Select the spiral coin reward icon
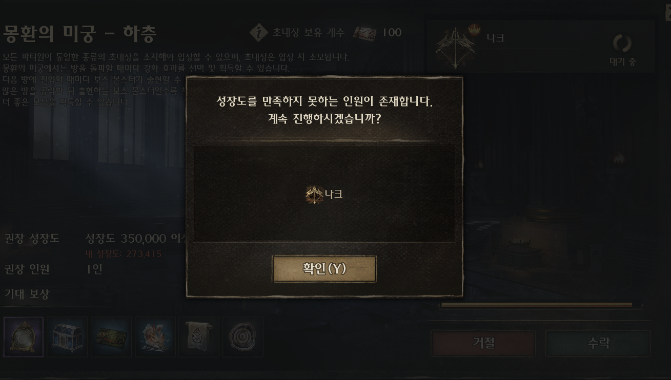The width and height of the screenshot is (671, 380). (242, 336)
